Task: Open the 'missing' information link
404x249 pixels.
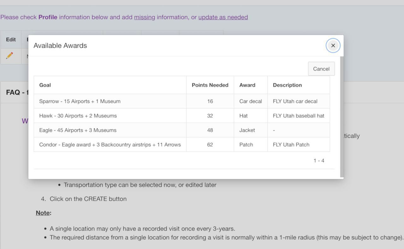Action: coord(145,17)
